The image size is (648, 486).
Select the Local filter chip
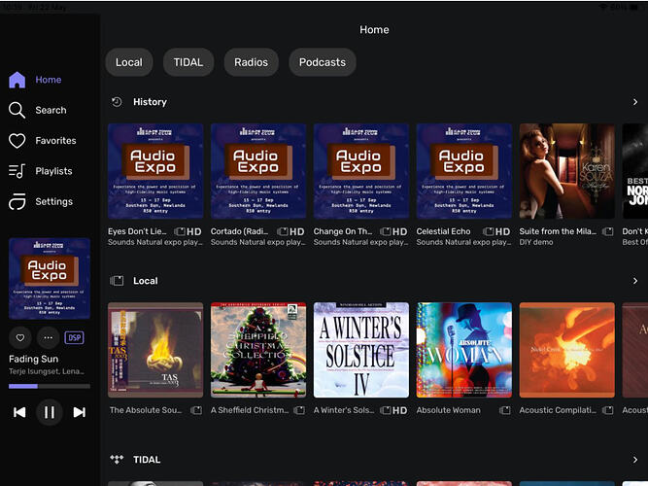tap(129, 62)
